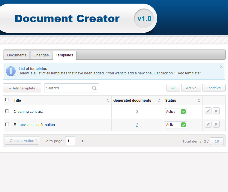Screen dimensions: 228x192
Task: Click the v1.0 version badge
Action: (144, 19)
